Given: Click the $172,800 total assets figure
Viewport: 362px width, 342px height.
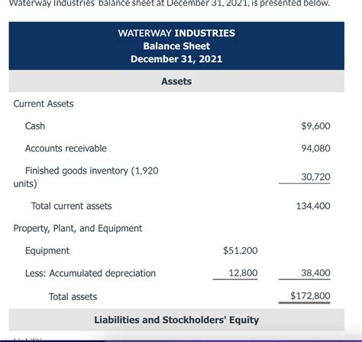Looking at the screenshot, I should pyautogui.click(x=310, y=296).
